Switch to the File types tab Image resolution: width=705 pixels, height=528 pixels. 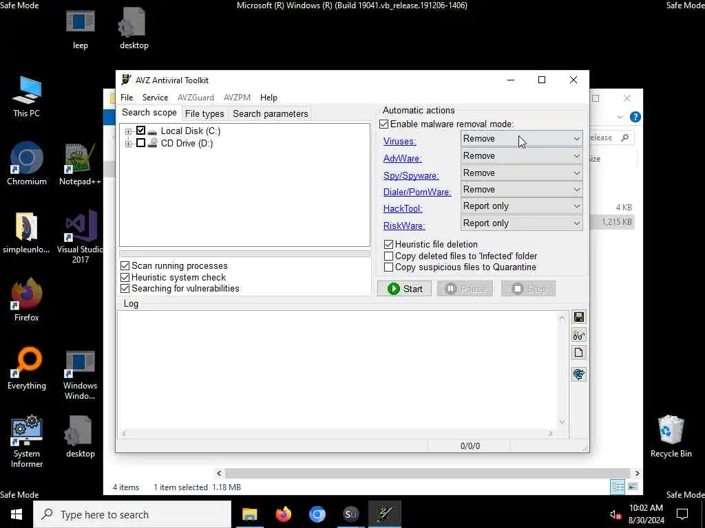coord(204,113)
